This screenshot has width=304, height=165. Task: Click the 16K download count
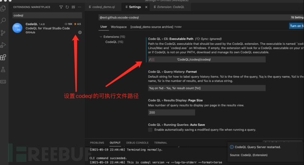(x=68, y=24)
